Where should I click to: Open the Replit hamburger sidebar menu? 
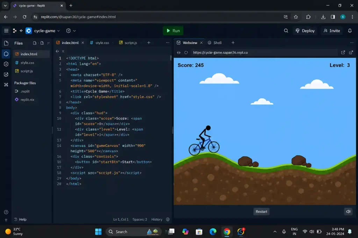tap(6, 30)
